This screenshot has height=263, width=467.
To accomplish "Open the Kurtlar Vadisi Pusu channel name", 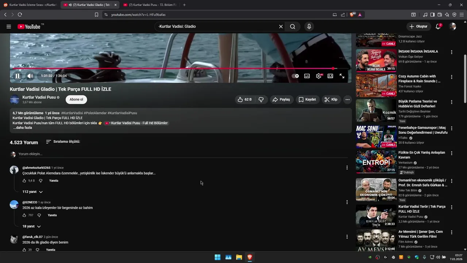I will coord(39,97).
